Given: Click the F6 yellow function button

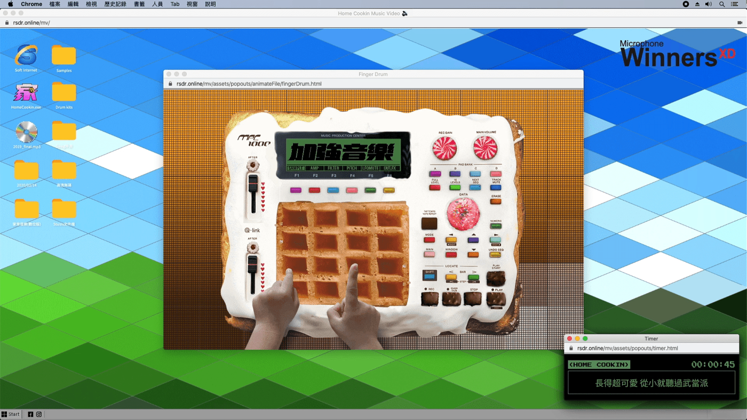Looking at the screenshot, I should tap(389, 190).
